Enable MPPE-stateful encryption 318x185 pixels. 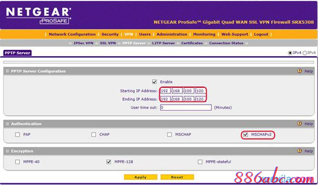pyautogui.click(x=200, y=162)
